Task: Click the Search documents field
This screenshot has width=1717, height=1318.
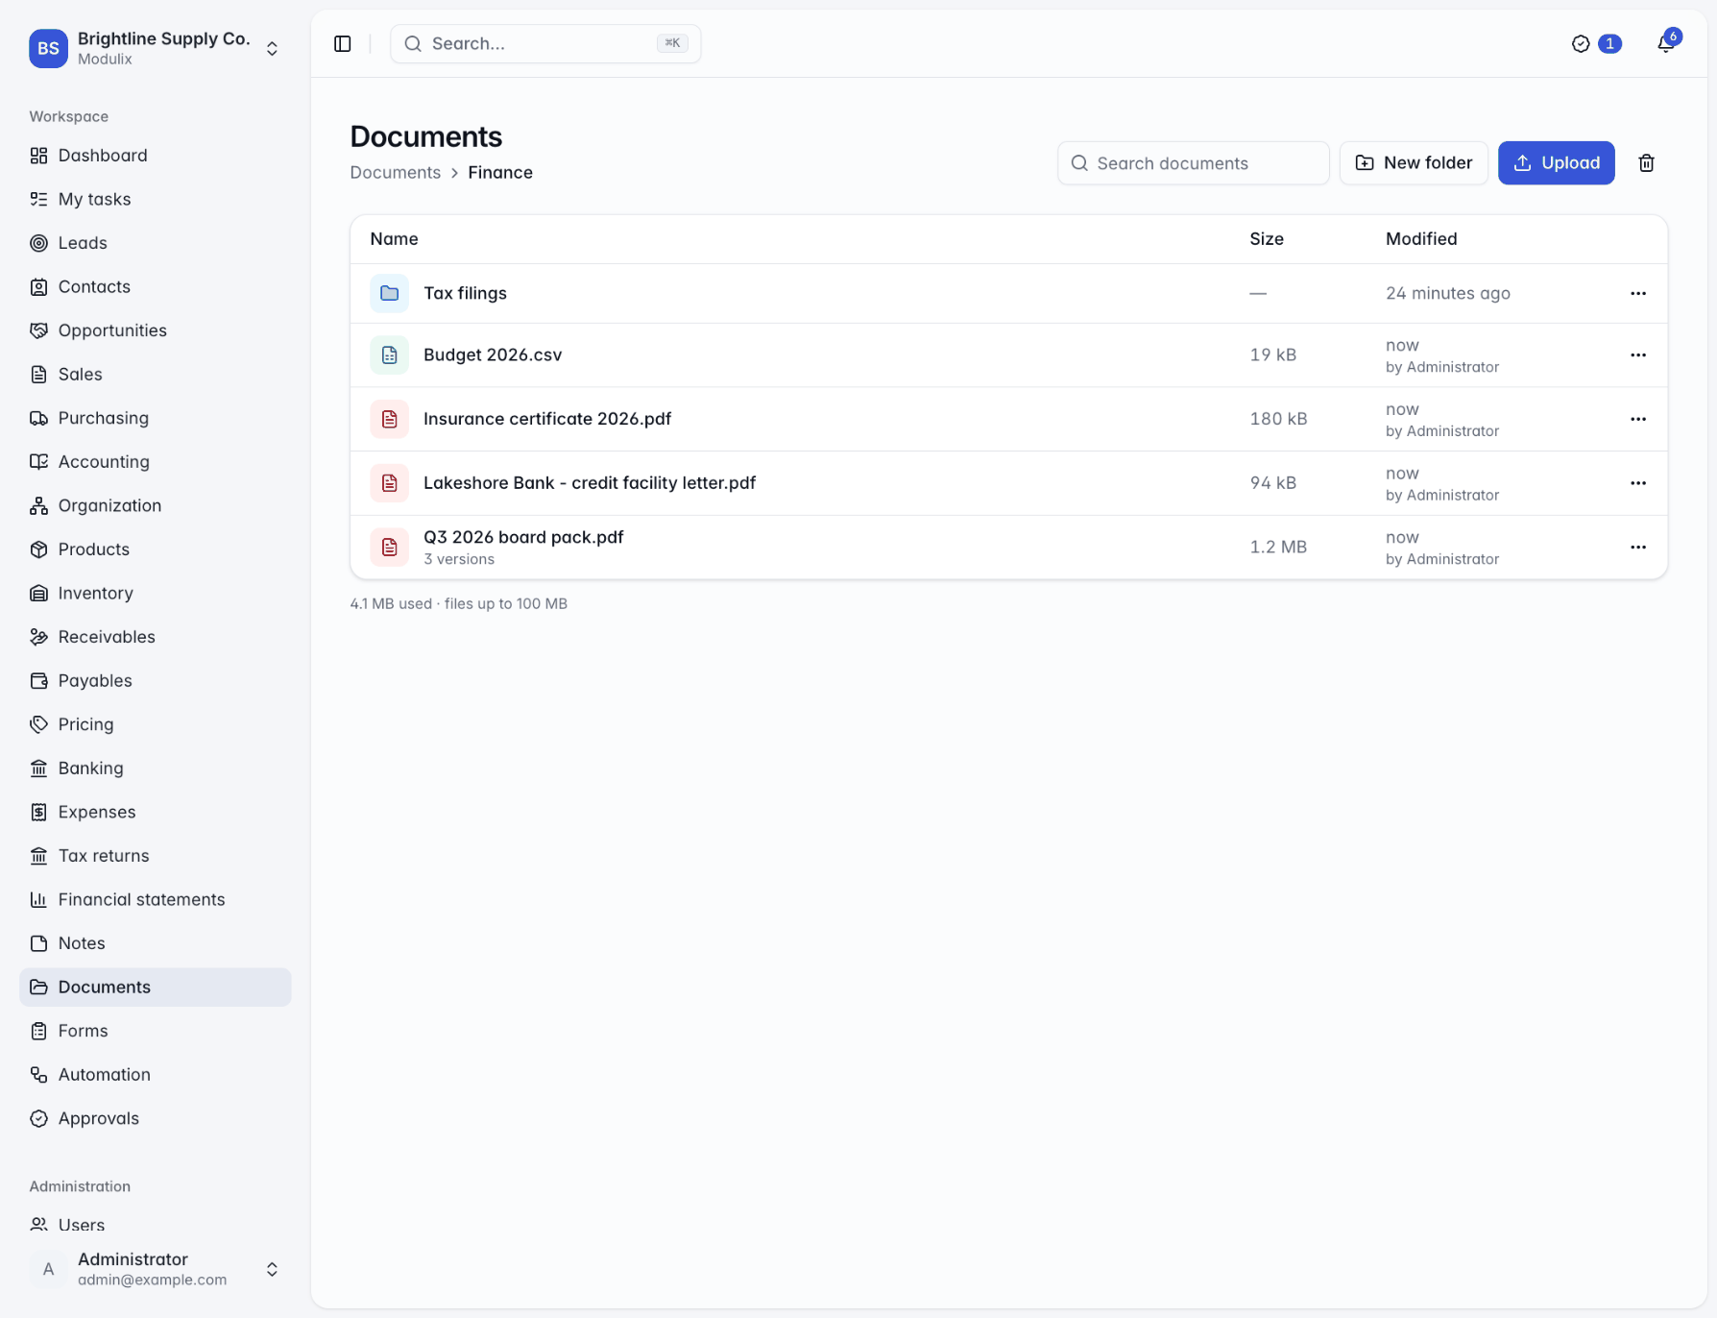Action: (1193, 163)
